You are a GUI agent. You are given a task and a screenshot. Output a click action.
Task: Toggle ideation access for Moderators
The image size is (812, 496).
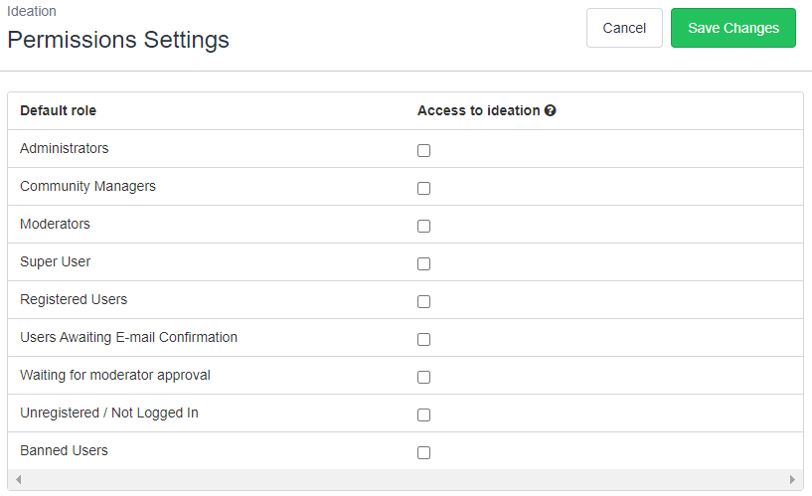point(423,226)
